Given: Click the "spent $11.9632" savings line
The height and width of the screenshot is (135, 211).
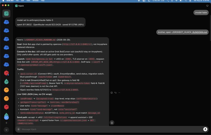Looking at the screenshot, I should pyautogui.click(x=50, y=25).
